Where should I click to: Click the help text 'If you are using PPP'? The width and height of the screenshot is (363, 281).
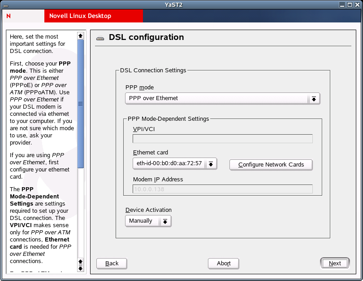tap(37, 155)
